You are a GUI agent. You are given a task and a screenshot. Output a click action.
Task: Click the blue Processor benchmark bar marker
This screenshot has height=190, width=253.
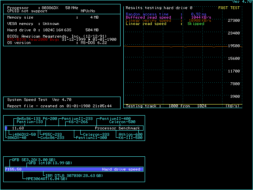(6, 128)
